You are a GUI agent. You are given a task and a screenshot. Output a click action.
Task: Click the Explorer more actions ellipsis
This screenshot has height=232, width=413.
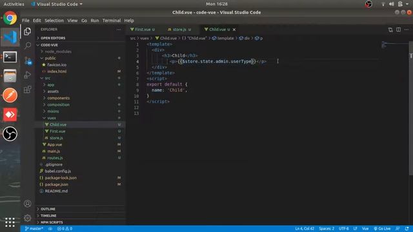(119, 30)
